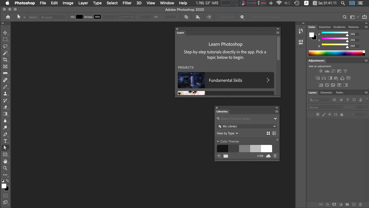Open the Normal blend mode dropdown
This screenshot has height=208, width=369.
pyautogui.click(x=326, y=107)
